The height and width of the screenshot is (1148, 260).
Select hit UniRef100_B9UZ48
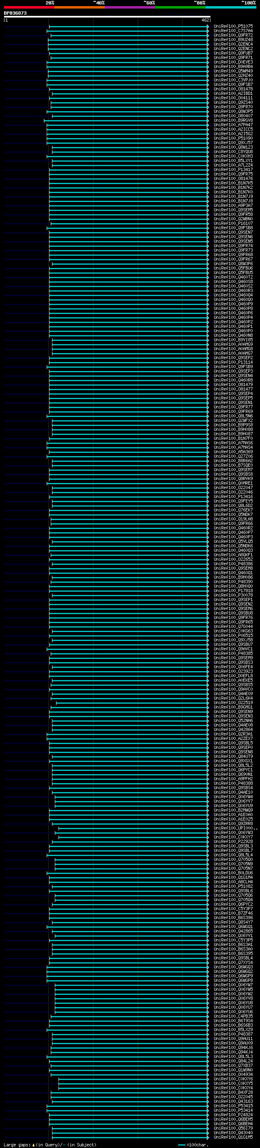tap(233, 40)
